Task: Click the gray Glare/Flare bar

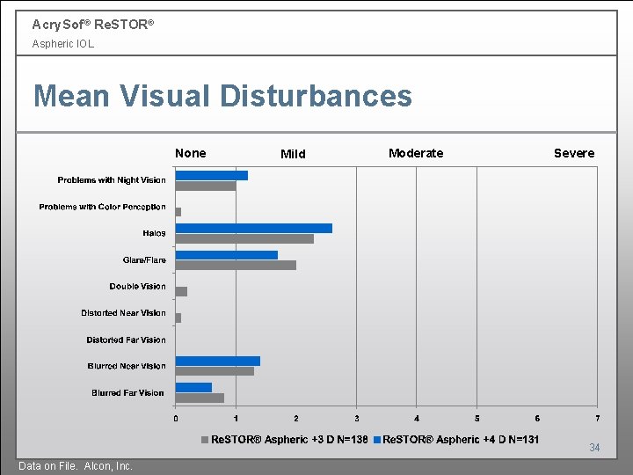Action: 236,265
